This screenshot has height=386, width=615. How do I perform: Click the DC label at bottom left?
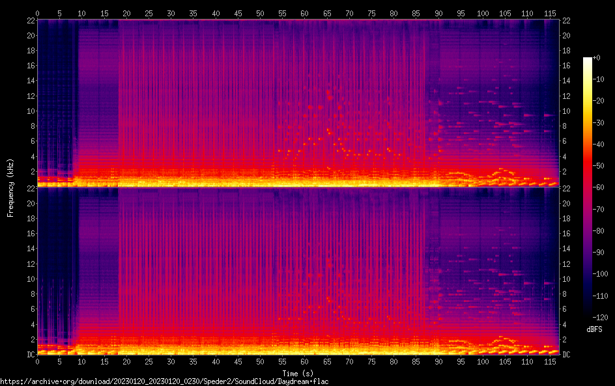coord(30,355)
